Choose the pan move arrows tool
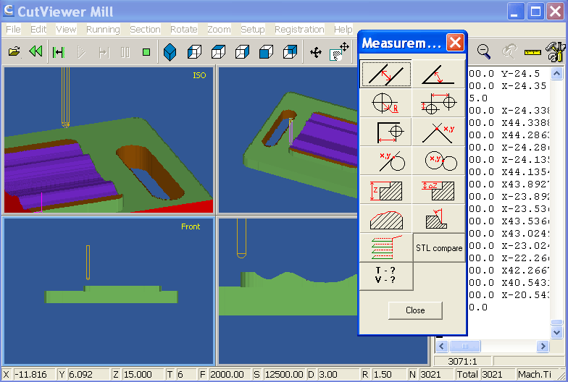The height and width of the screenshot is (382, 568). click(316, 51)
